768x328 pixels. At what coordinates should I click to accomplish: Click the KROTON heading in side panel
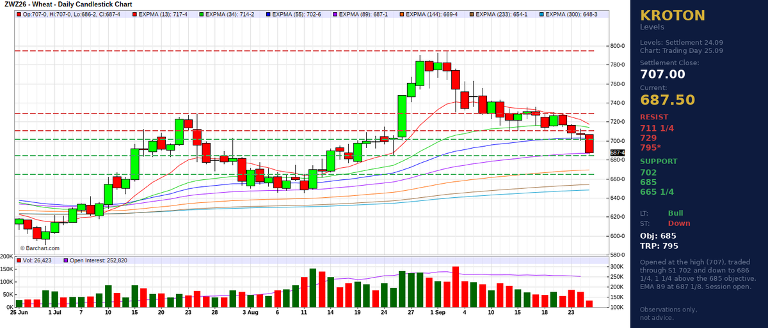[x=673, y=15]
